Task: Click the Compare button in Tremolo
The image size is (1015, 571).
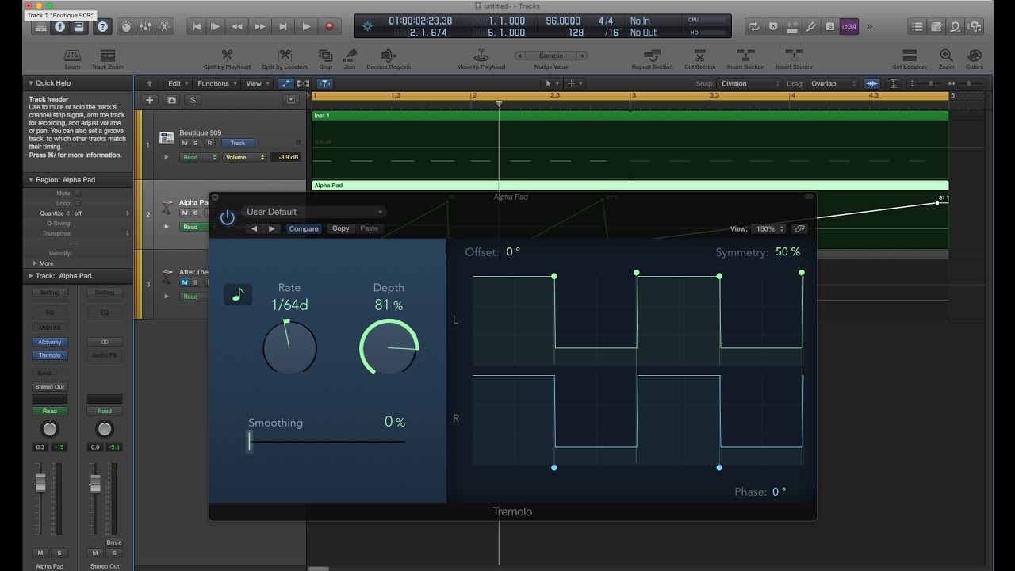Action: coord(304,228)
